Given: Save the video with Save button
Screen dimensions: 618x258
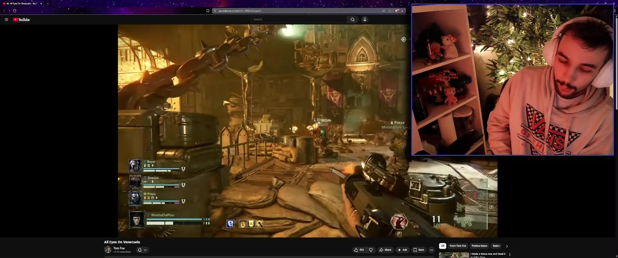Looking at the screenshot, I should pos(419,250).
